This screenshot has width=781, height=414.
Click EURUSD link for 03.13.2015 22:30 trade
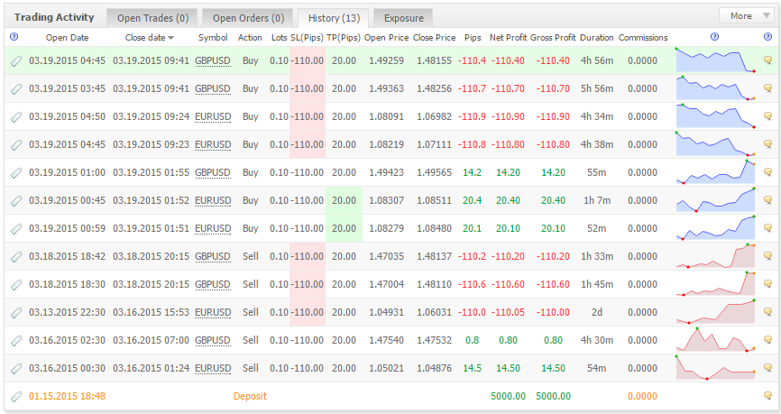[213, 312]
